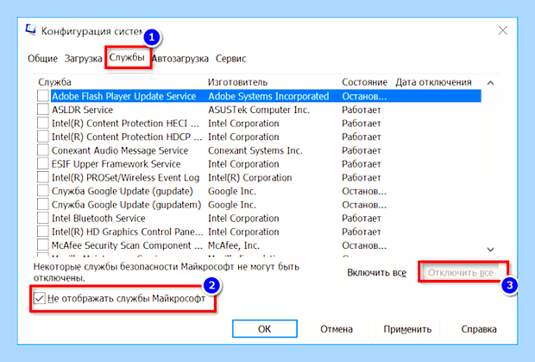Select Служба Google Update (gupdatem) name
535x362 pixels.
pyautogui.click(x=126, y=205)
